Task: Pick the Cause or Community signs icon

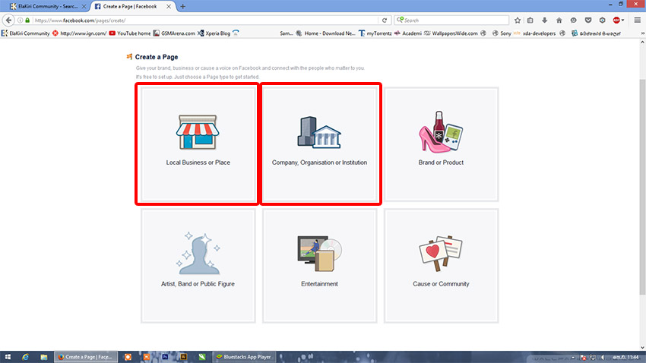Action: point(441,253)
